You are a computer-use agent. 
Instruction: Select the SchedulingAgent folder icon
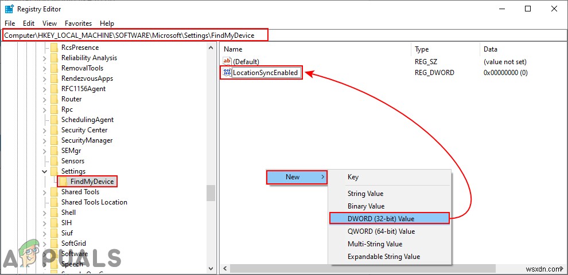55,120
